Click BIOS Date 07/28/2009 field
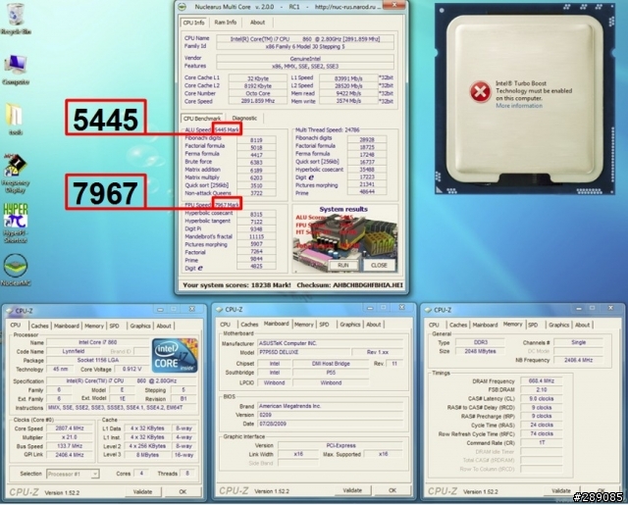The width and height of the screenshot is (628, 505). (330, 424)
